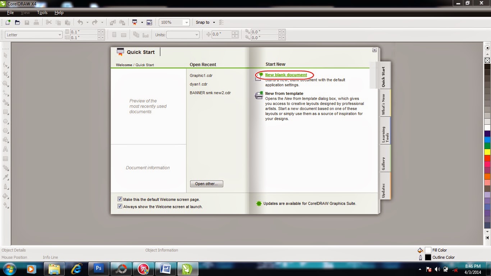Select the Basic Shapes tool
Screen dimensions: 491x276
click(5, 140)
